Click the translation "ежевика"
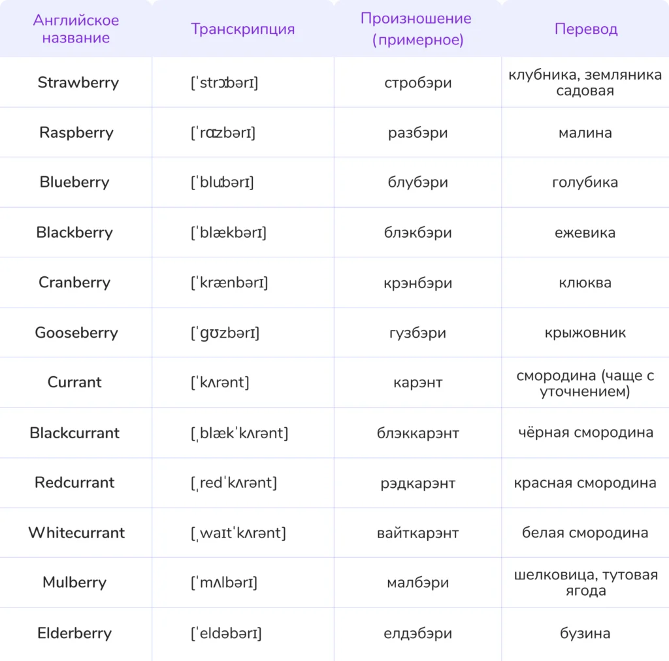The image size is (669, 661). [x=585, y=233]
